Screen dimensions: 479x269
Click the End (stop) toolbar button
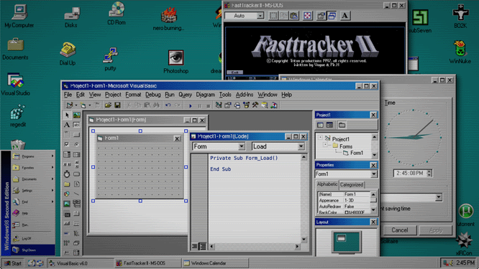[209, 105]
